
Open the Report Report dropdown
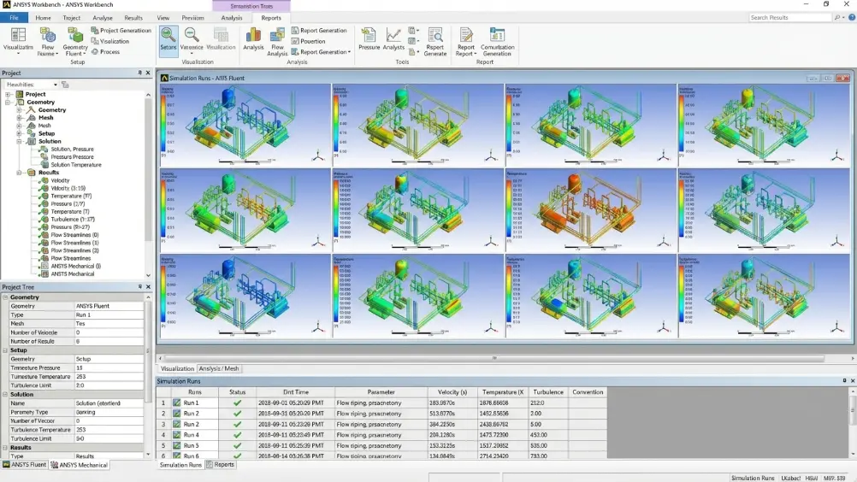pos(475,54)
